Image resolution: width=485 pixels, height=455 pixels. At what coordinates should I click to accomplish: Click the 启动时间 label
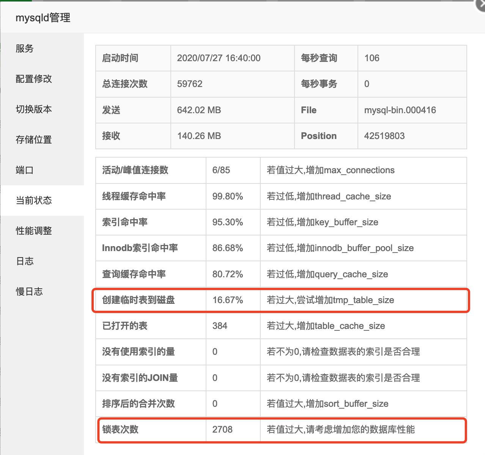[x=120, y=58]
